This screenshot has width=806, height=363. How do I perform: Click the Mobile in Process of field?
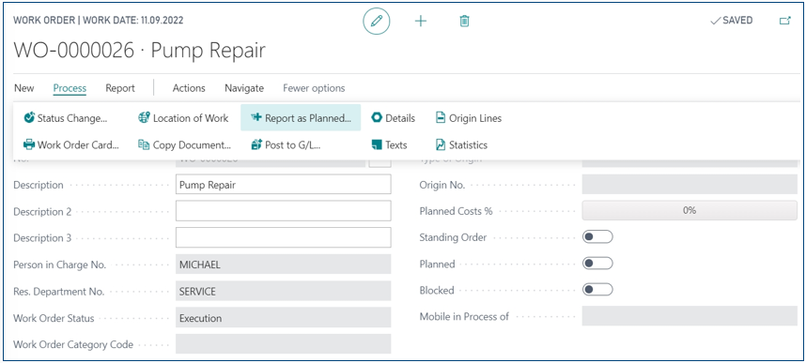tap(690, 316)
